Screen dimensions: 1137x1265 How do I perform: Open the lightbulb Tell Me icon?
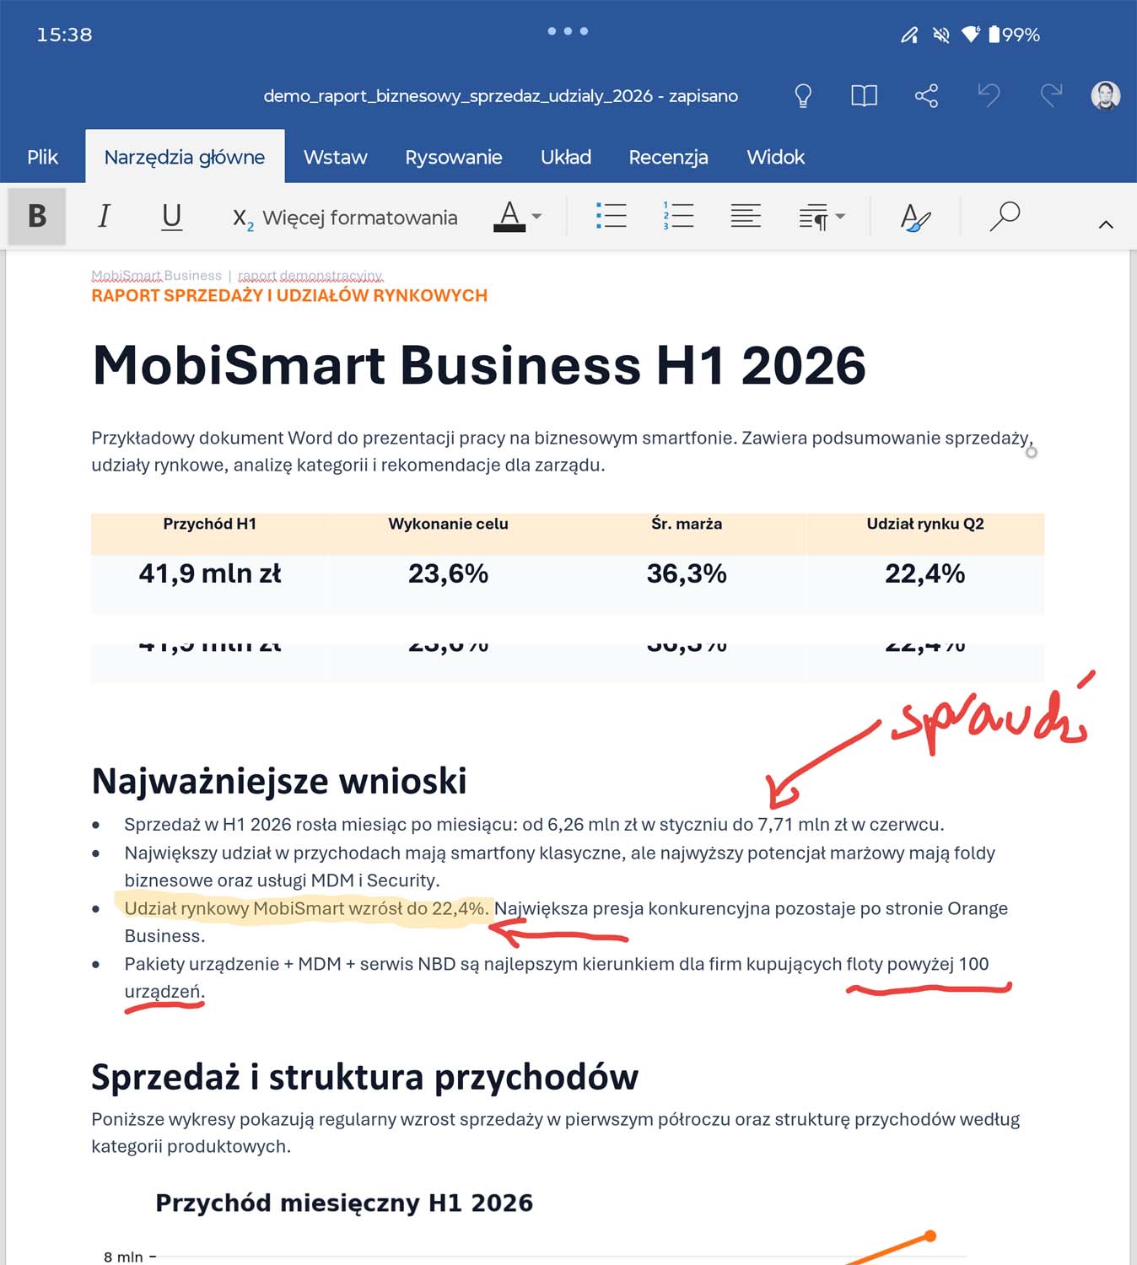click(803, 95)
